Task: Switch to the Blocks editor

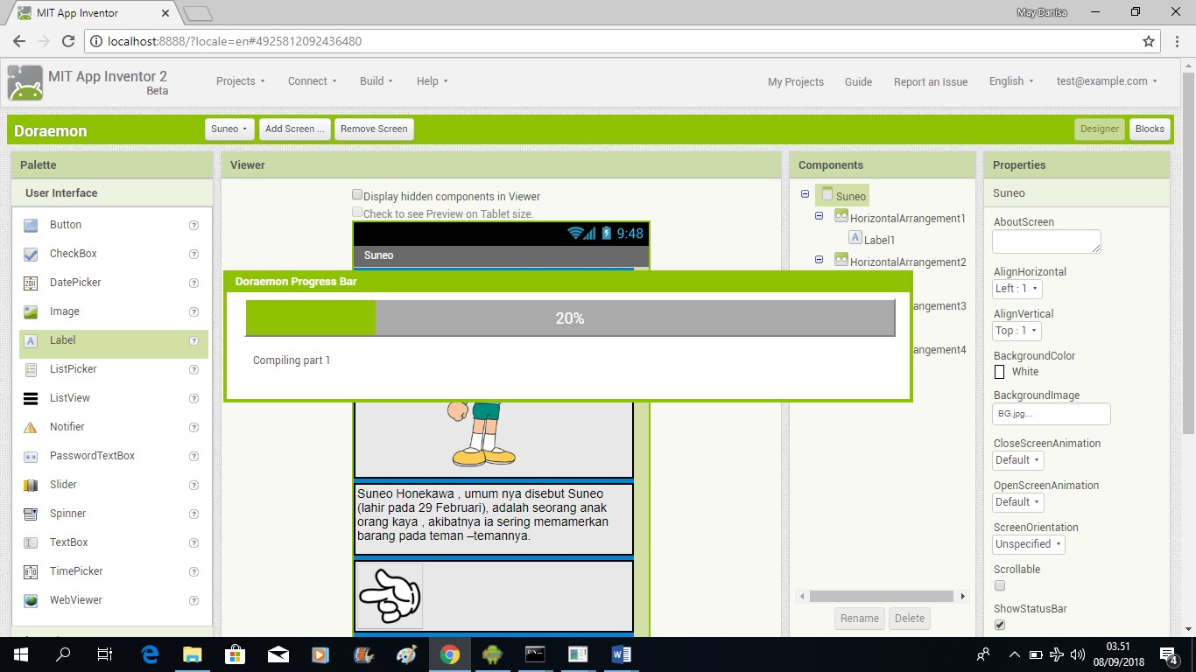Action: [1150, 129]
